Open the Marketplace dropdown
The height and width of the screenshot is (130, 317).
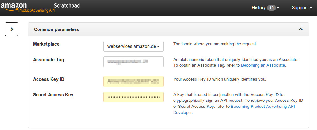tap(134, 46)
